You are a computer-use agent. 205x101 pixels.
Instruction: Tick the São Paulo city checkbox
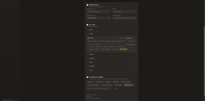(88, 66)
